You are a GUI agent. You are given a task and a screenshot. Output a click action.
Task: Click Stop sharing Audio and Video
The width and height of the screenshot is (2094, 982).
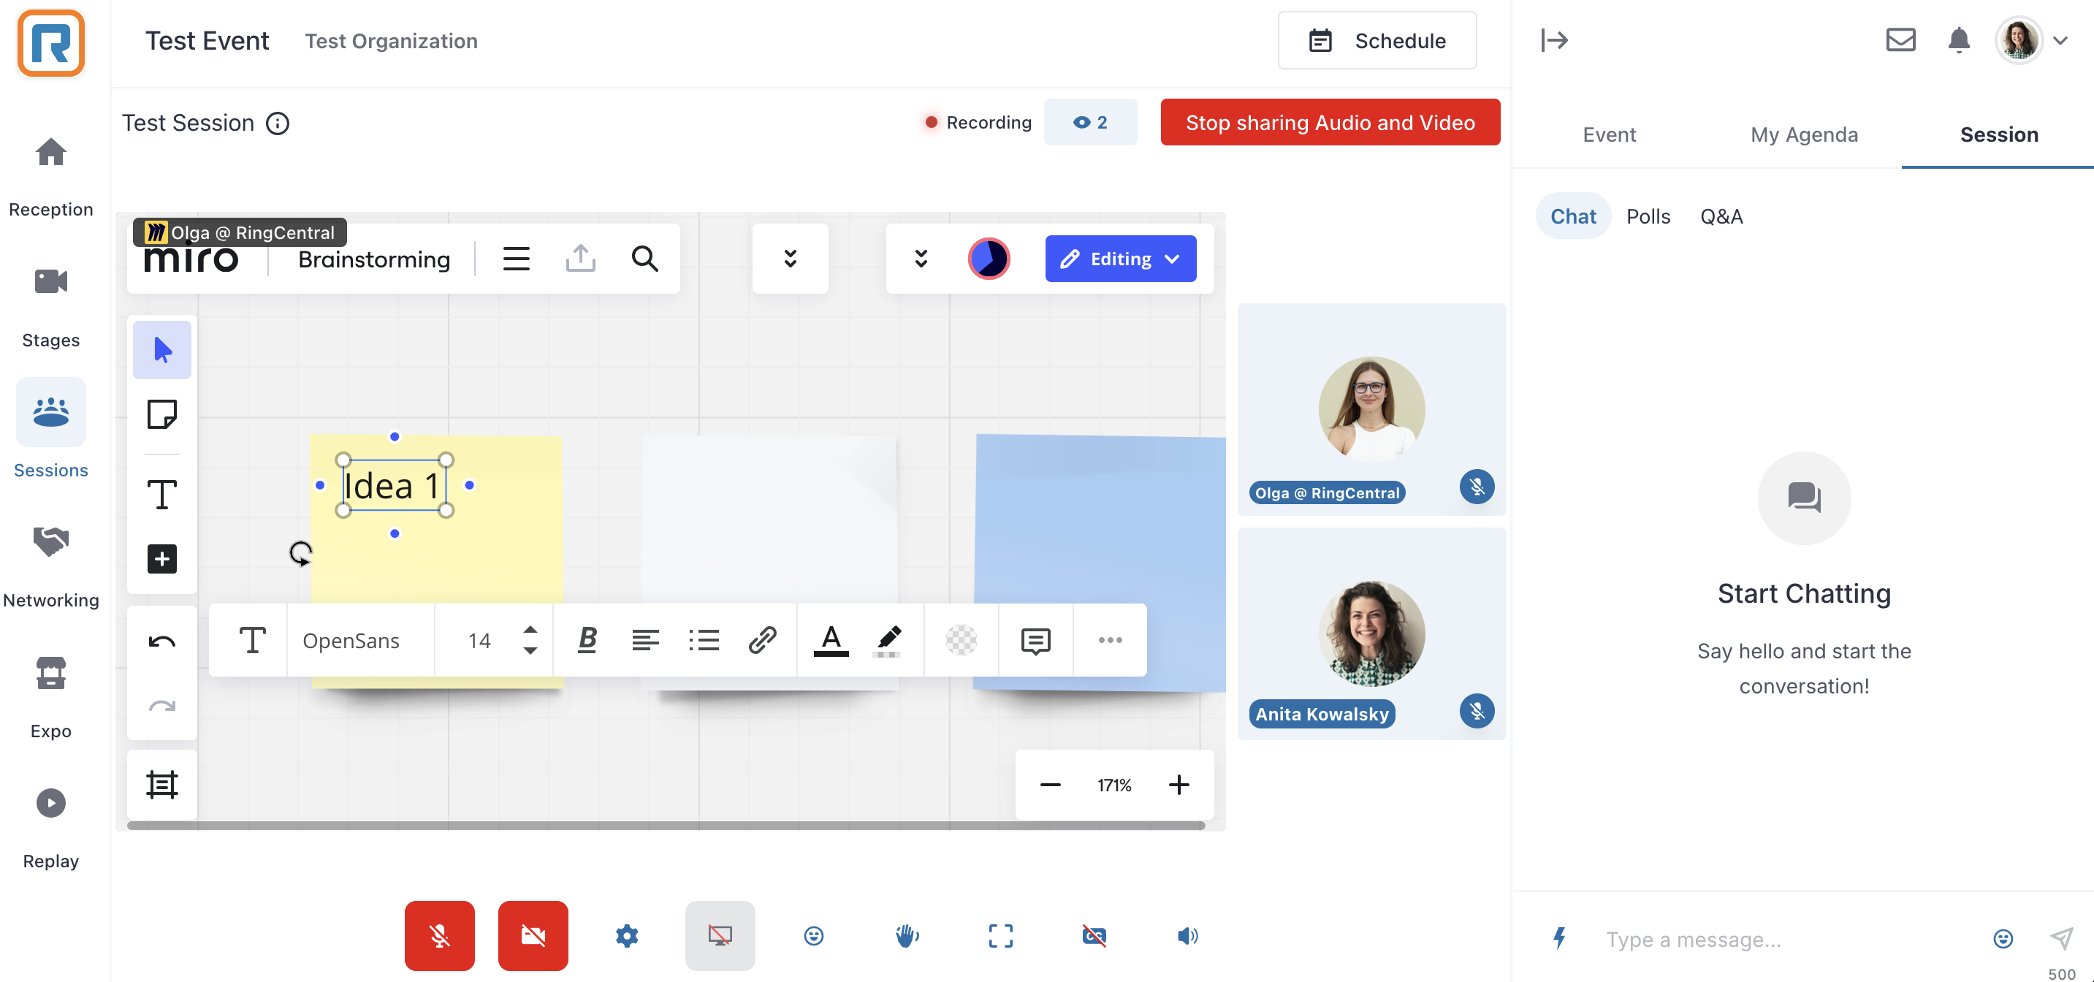point(1330,122)
